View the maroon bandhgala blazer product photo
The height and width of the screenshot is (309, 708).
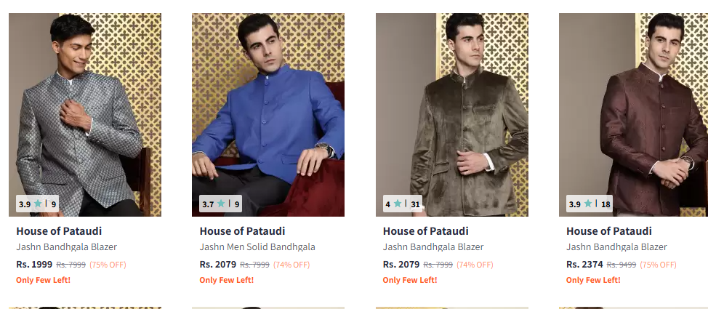pos(634,115)
